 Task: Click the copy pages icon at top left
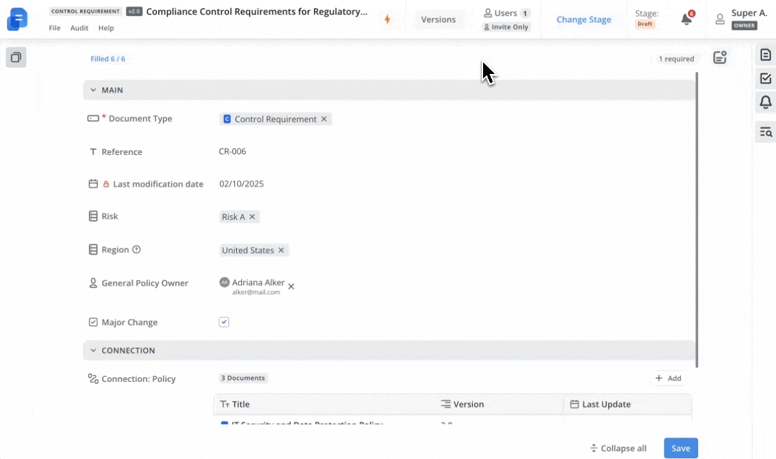pyautogui.click(x=16, y=57)
